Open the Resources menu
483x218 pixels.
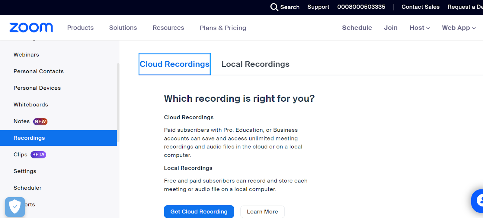pos(168,28)
